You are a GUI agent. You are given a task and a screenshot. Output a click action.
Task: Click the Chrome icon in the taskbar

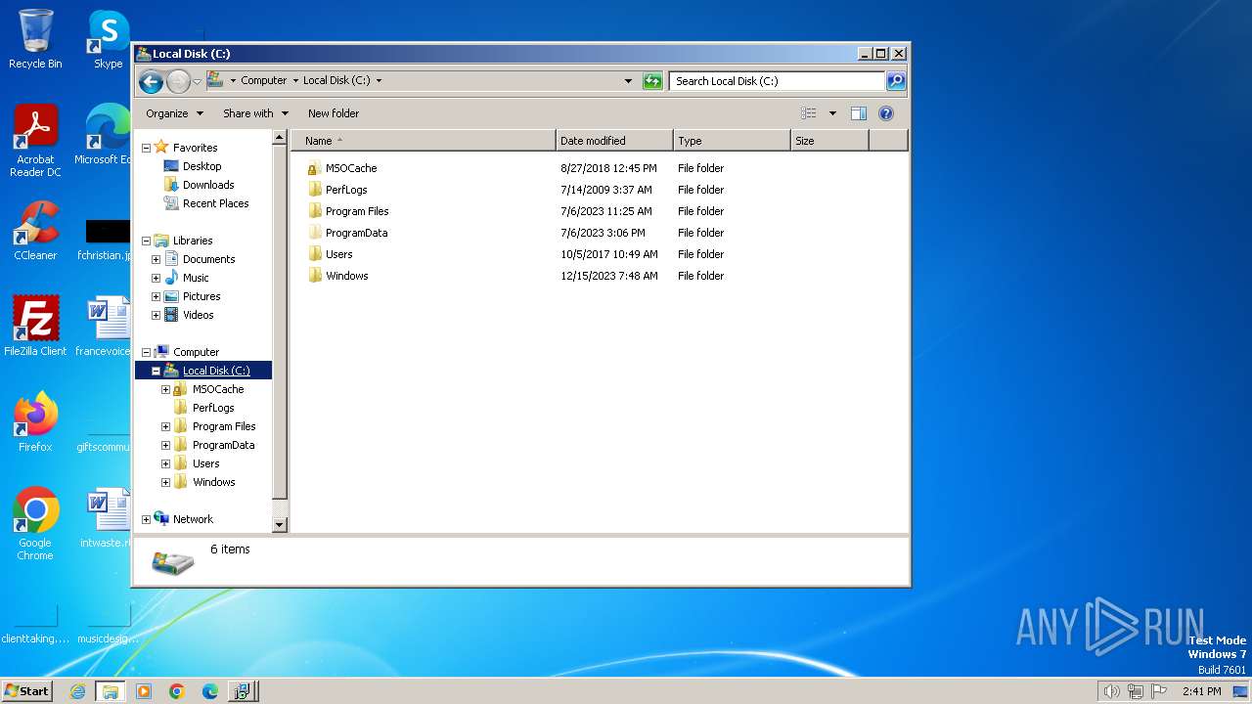[x=177, y=691]
